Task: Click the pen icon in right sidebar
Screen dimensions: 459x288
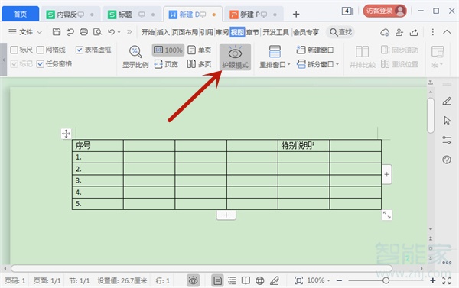Action: pyautogui.click(x=447, y=101)
